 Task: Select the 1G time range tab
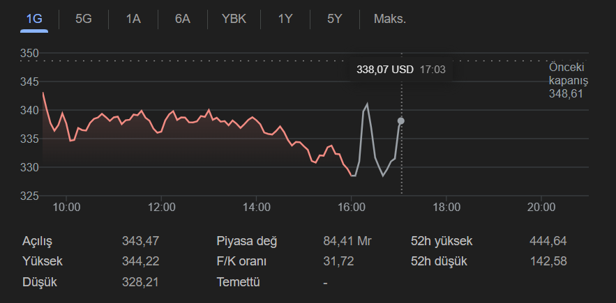tap(33, 19)
